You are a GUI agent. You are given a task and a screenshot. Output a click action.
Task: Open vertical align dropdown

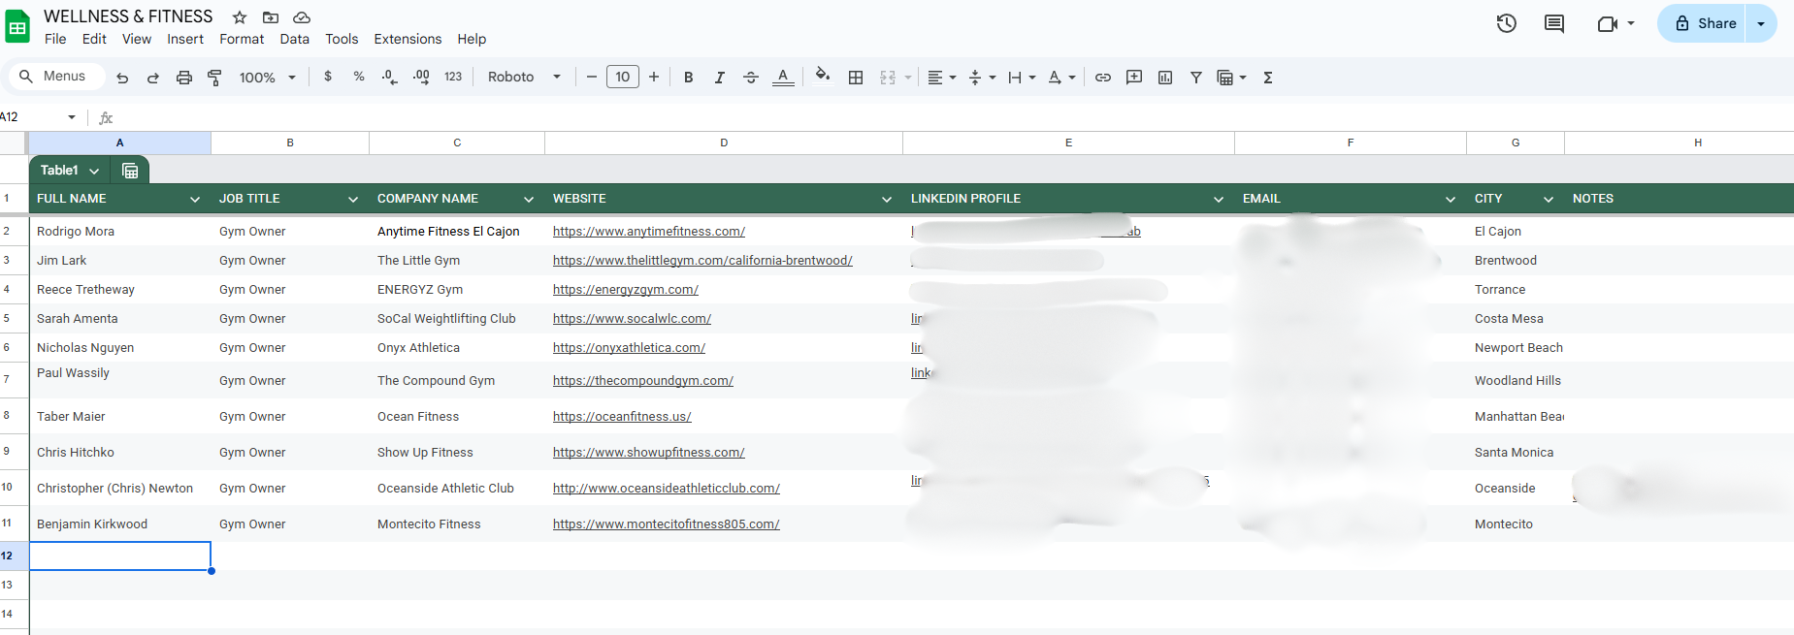(982, 78)
